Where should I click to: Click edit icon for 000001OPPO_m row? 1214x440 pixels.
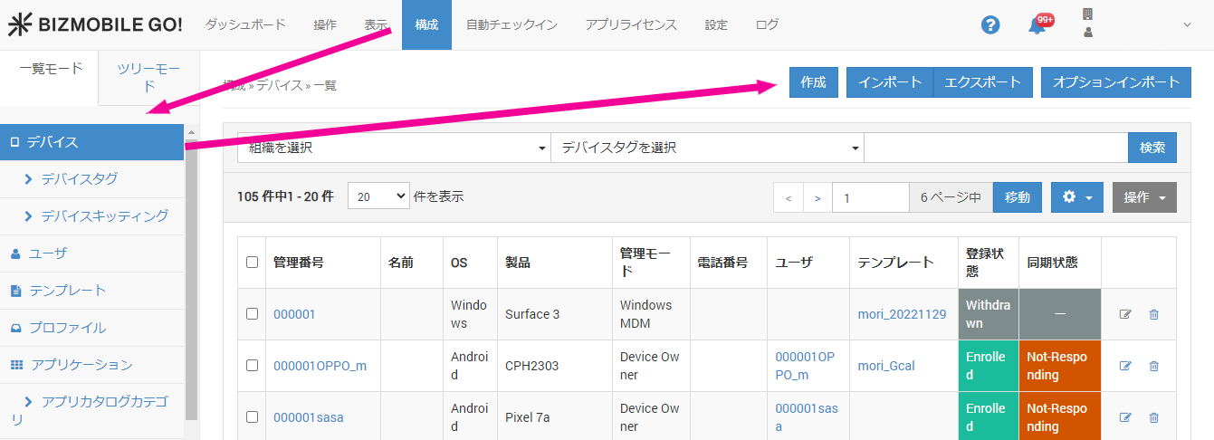1125,366
